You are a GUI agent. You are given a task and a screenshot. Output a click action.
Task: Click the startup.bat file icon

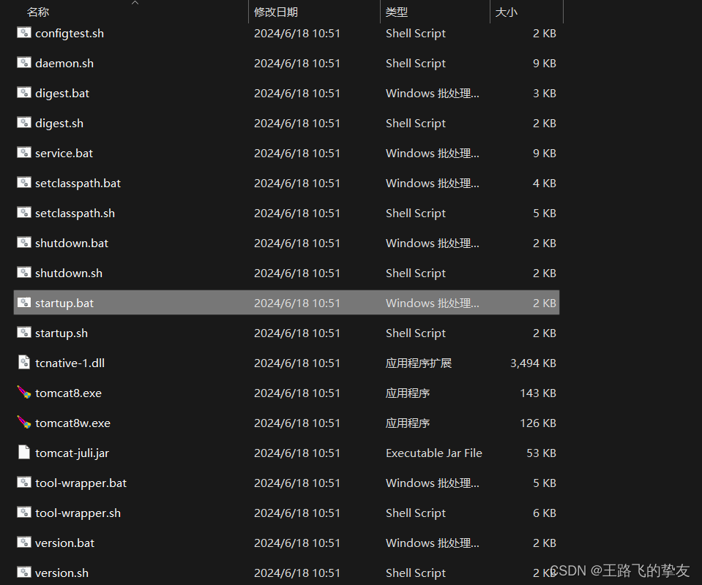click(24, 302)
